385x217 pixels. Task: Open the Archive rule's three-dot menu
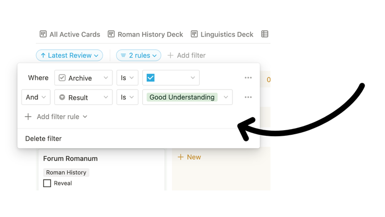(248, 78)
